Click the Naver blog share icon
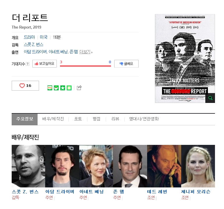 50,88
